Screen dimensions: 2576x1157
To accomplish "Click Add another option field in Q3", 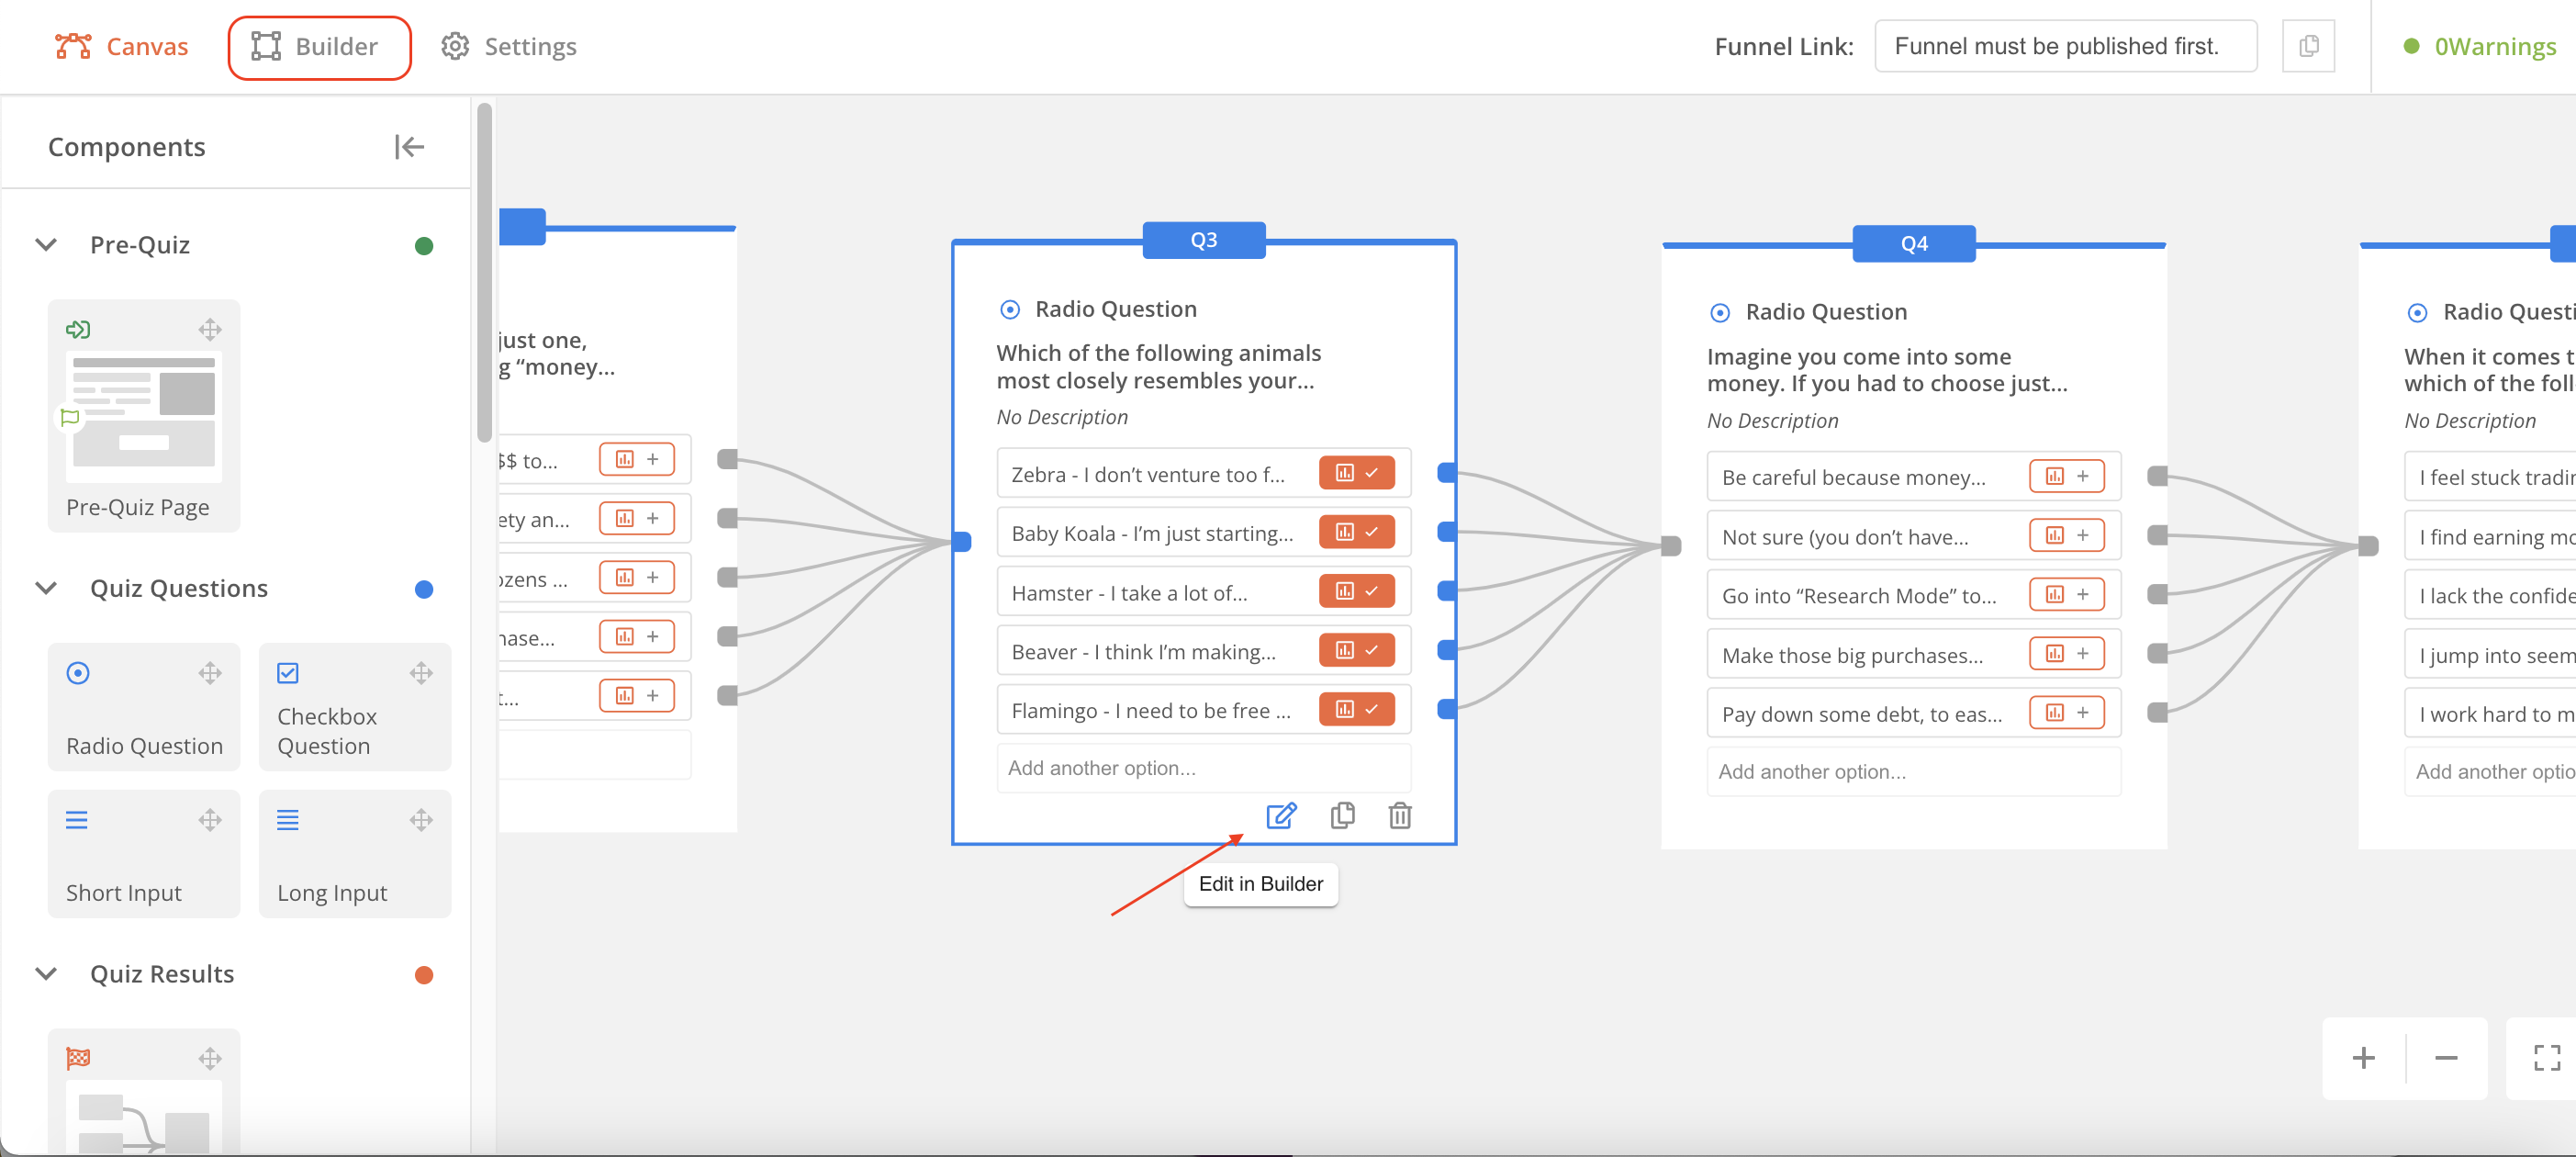I will 1203,768.
